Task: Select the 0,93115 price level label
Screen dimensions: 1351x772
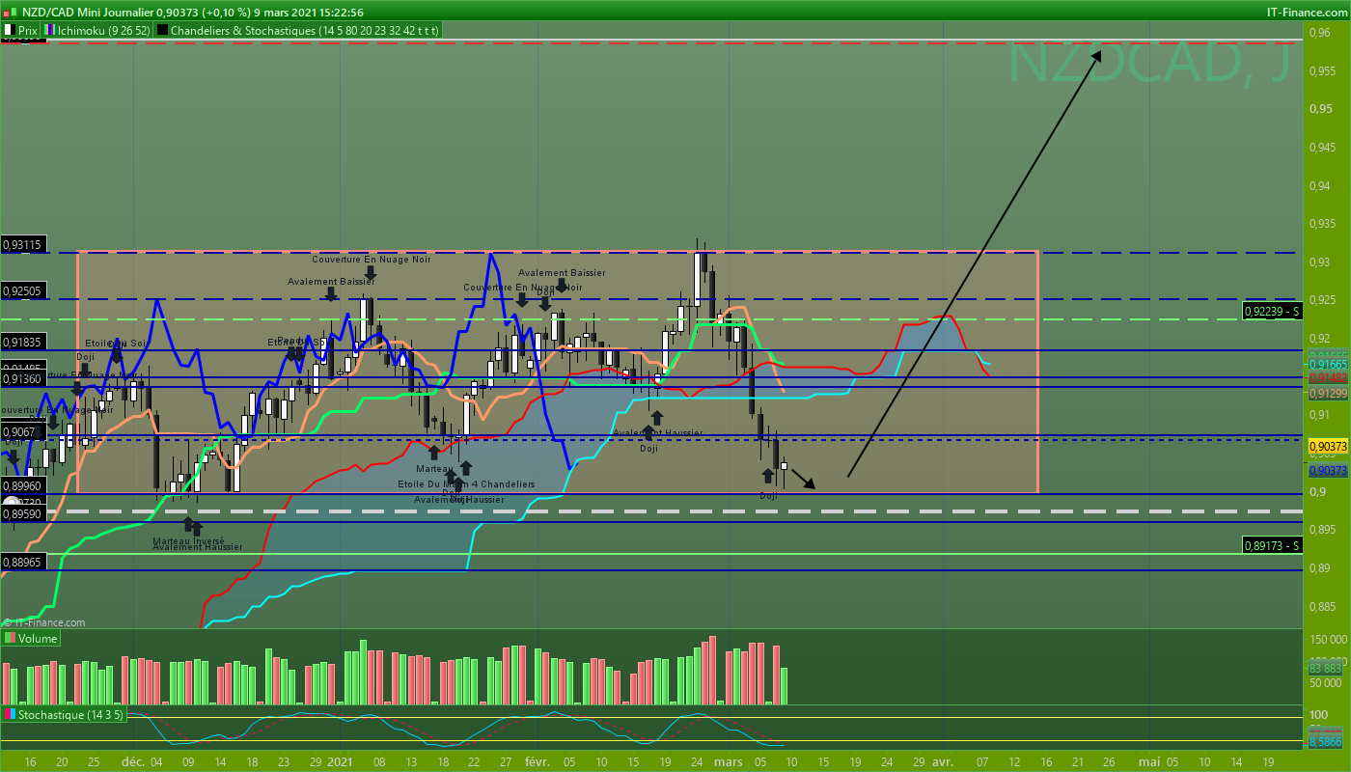Action: click(22, 245)
